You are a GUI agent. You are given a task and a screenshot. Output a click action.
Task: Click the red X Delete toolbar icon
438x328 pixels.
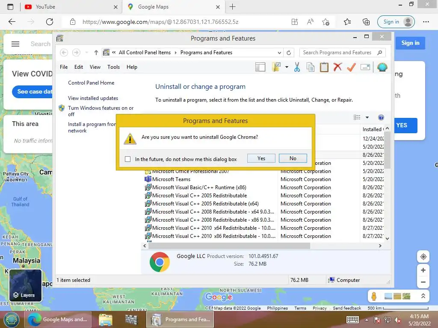click(338, 67)
